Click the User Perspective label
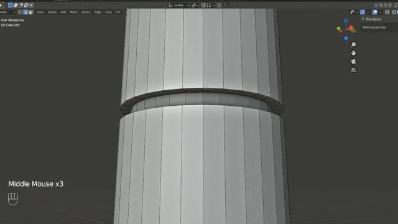Viewport: 398px width, 224px height. pos(12,20)
